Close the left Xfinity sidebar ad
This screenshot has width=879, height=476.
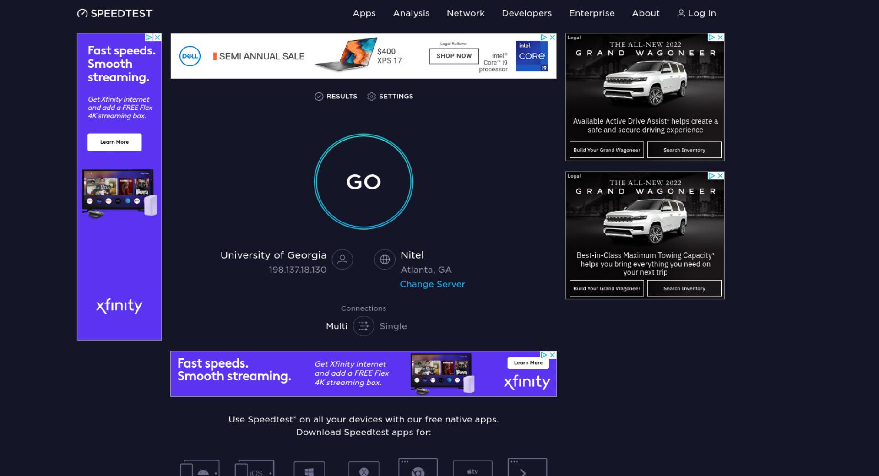pos(157,37)
